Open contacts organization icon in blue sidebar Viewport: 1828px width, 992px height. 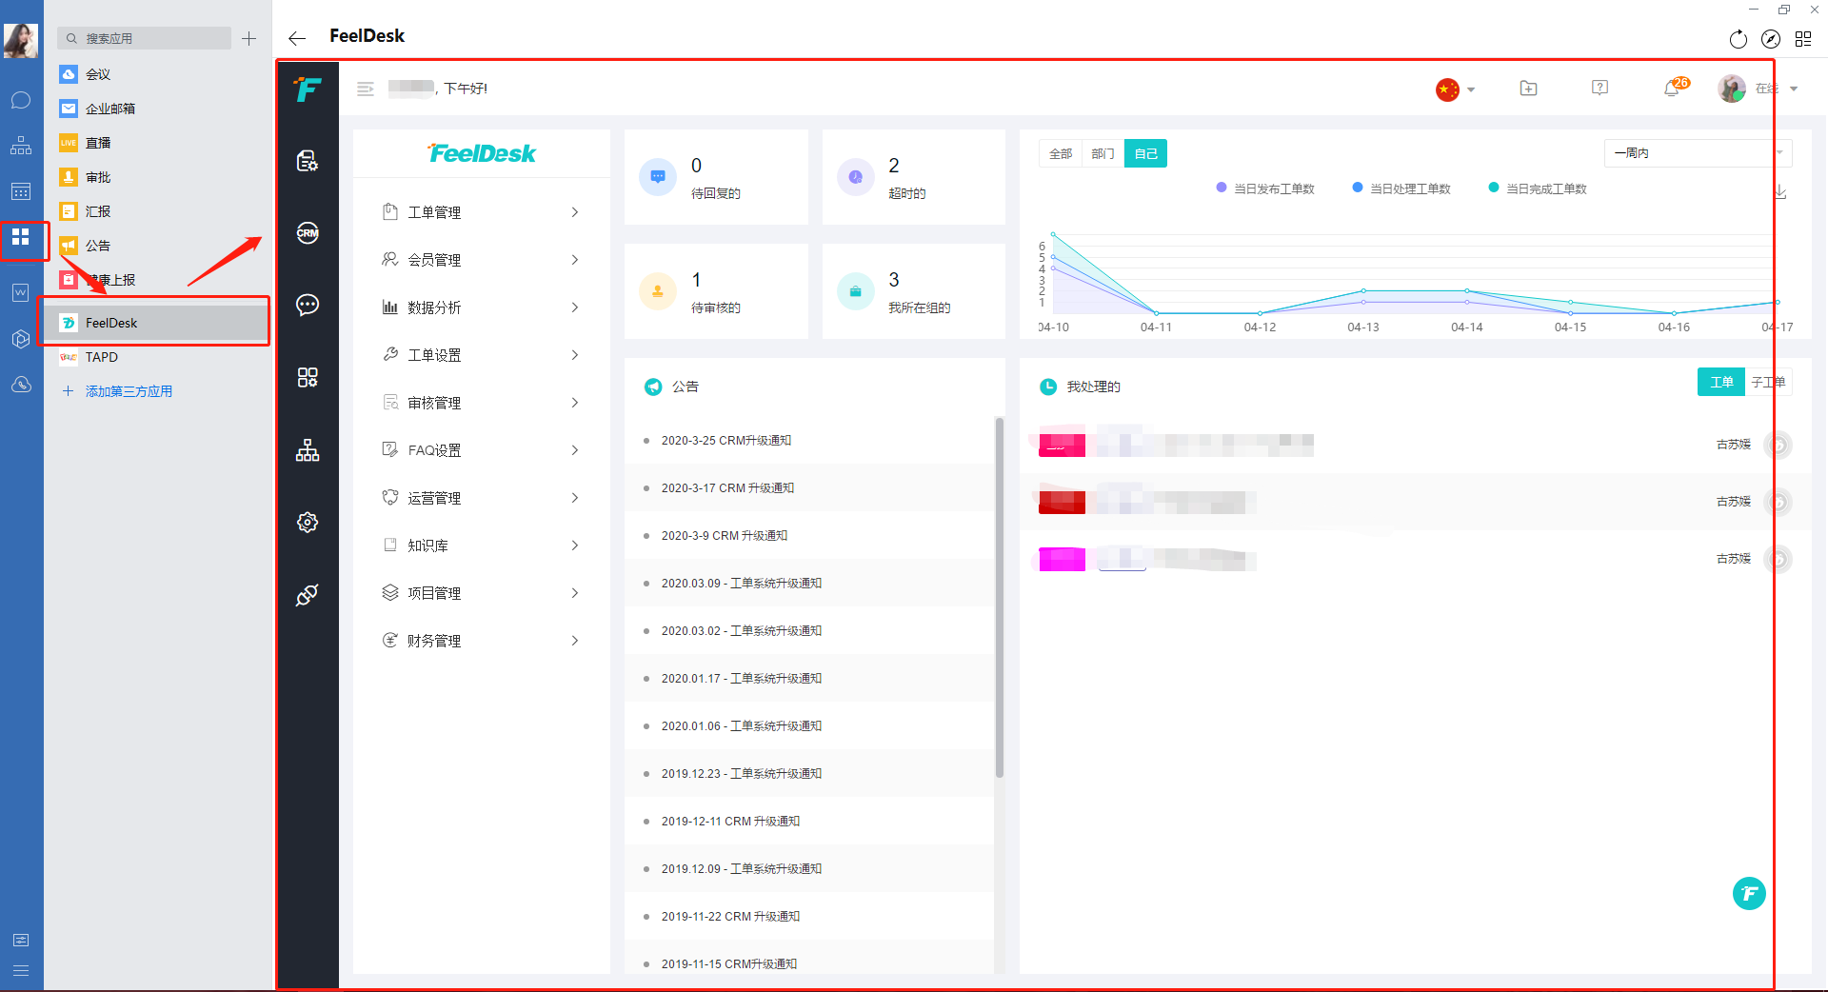point(21,146)
